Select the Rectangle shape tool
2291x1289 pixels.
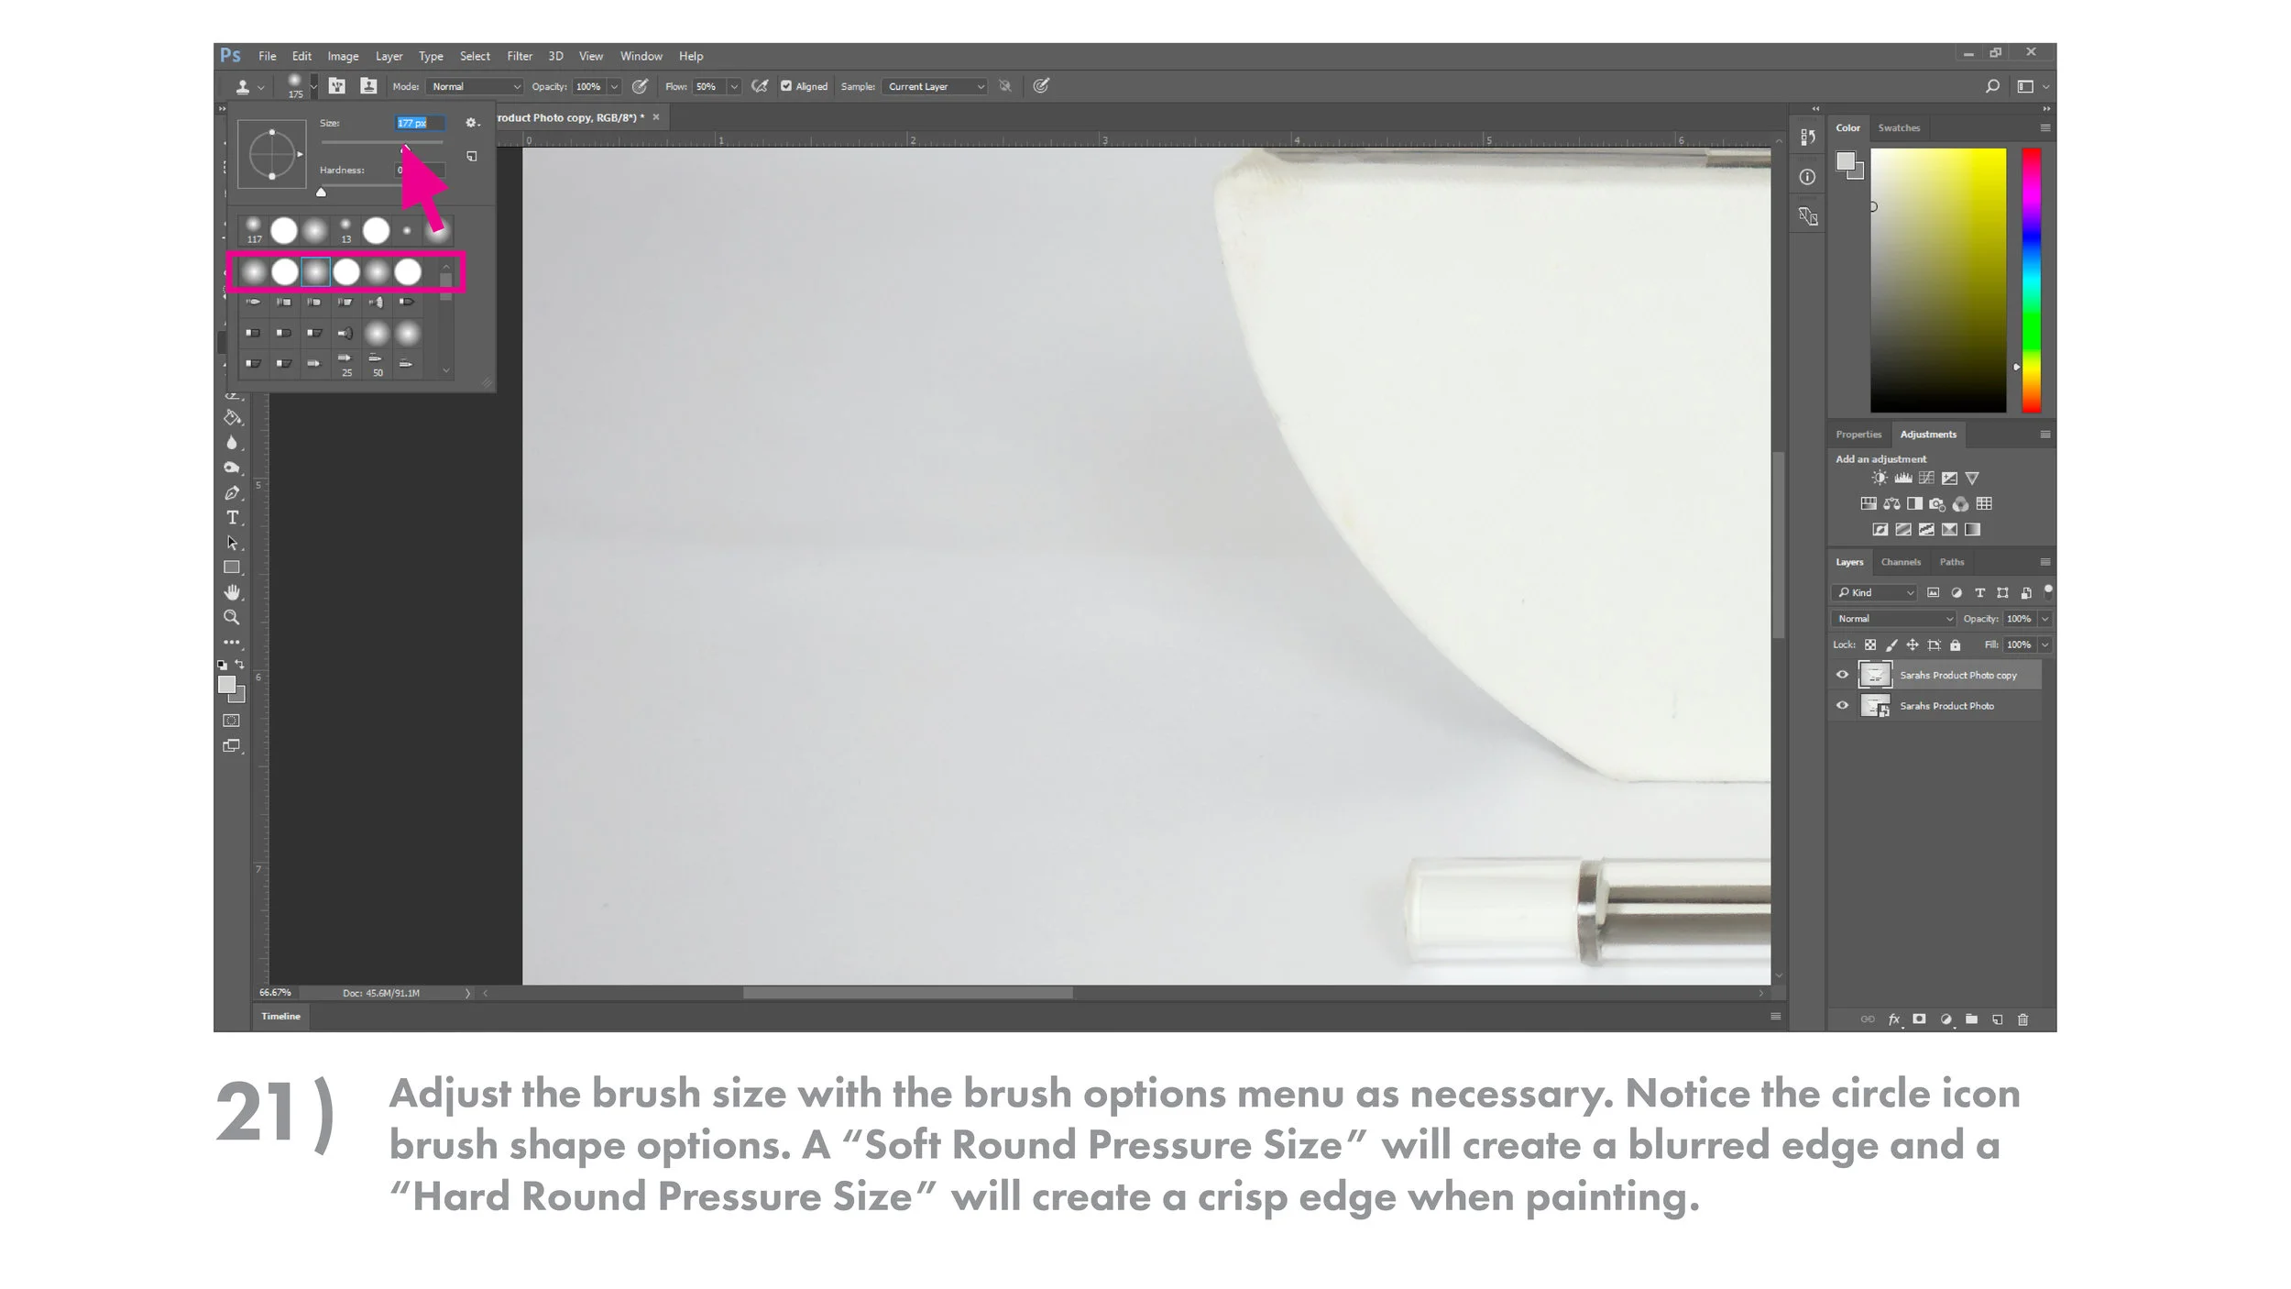click(232, 567)
